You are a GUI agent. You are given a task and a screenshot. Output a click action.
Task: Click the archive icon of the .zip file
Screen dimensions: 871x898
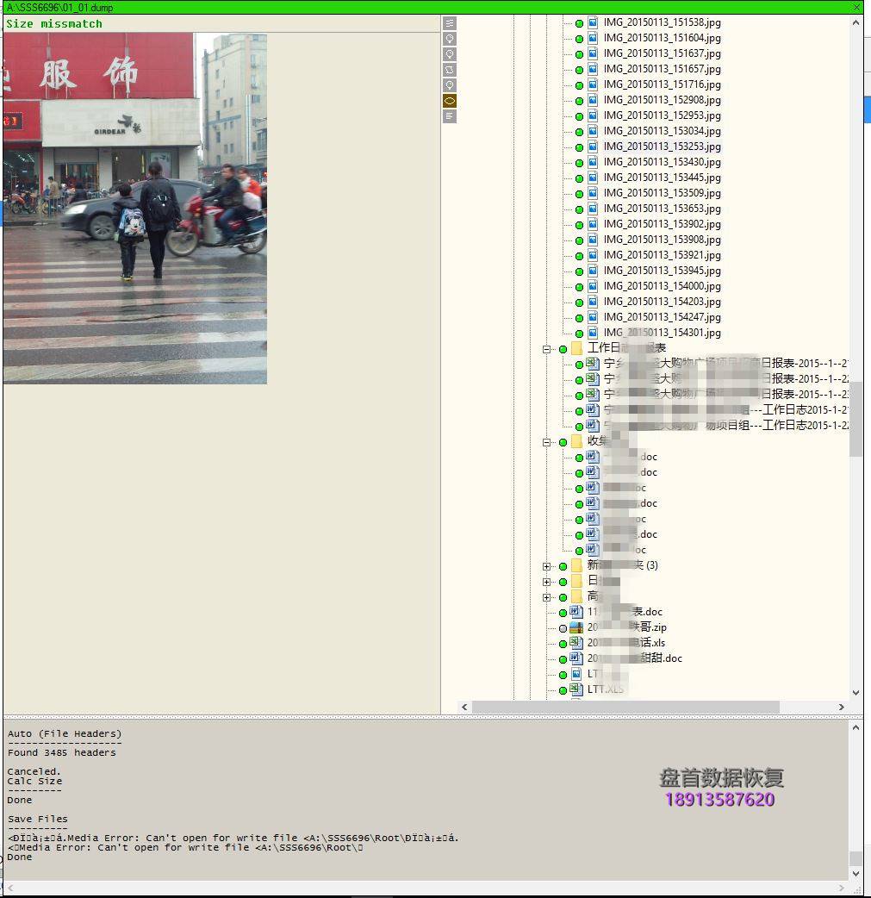point(576,627)
